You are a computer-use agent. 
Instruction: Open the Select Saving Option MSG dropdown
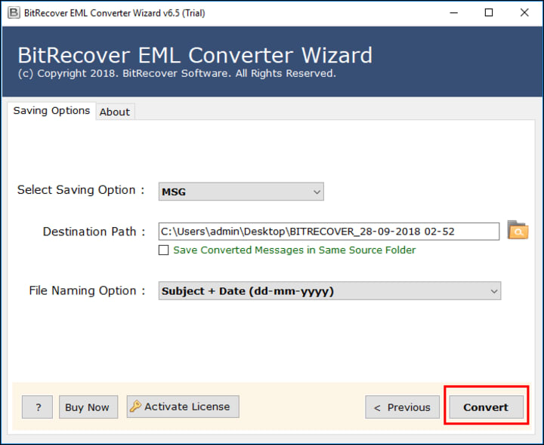click(241, 192)
